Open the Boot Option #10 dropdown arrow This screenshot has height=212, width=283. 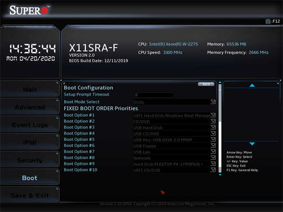click(213, 170)
